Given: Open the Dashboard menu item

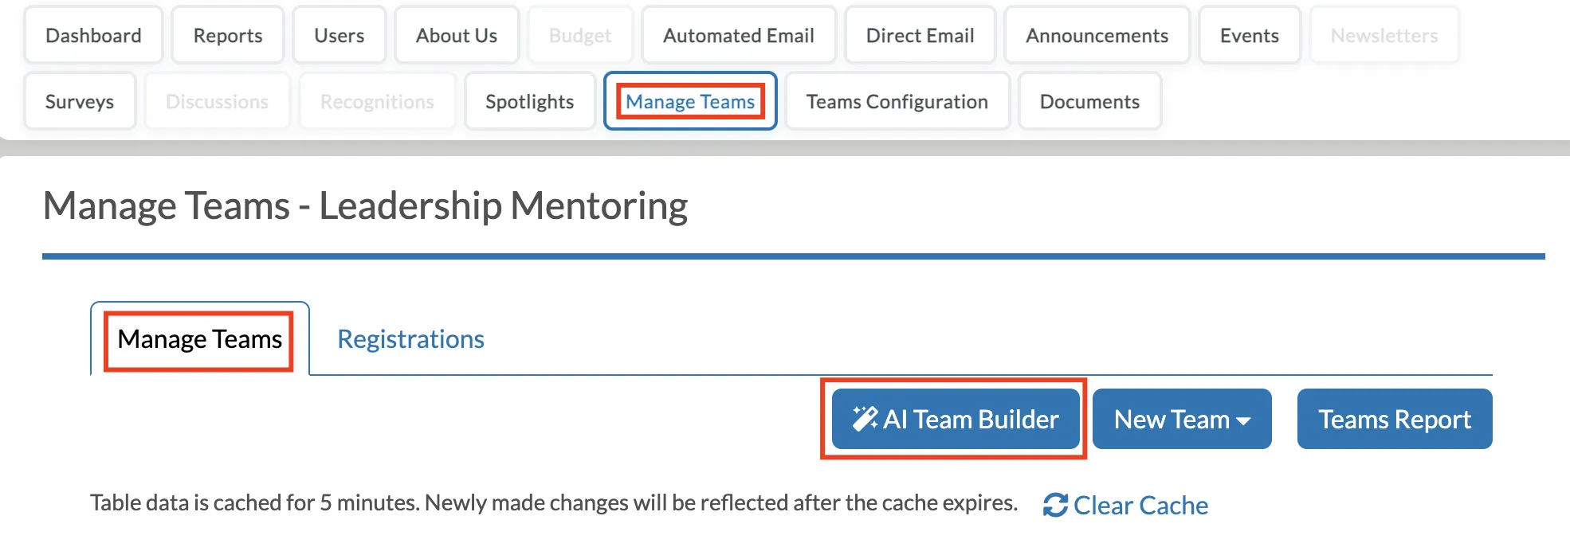Looking at the screenshot, I should click(93, 35).
